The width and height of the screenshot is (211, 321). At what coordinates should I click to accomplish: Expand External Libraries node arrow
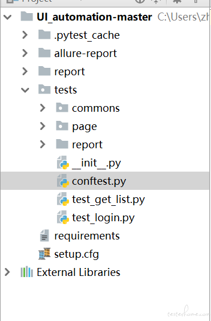point(7,272)
